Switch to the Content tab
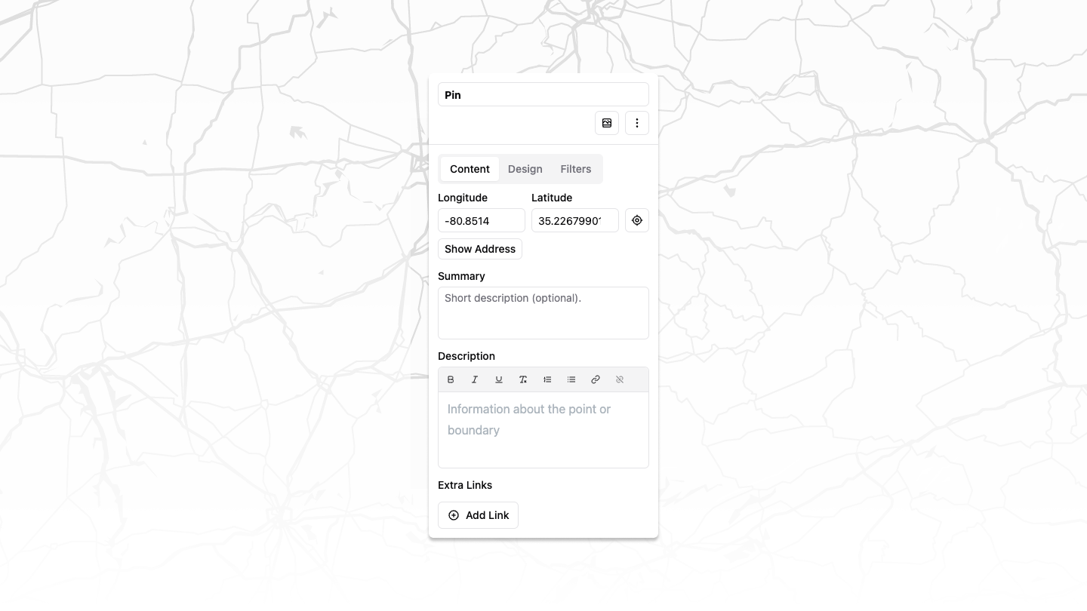1087x611 pixels. click(x=470, y=169)
